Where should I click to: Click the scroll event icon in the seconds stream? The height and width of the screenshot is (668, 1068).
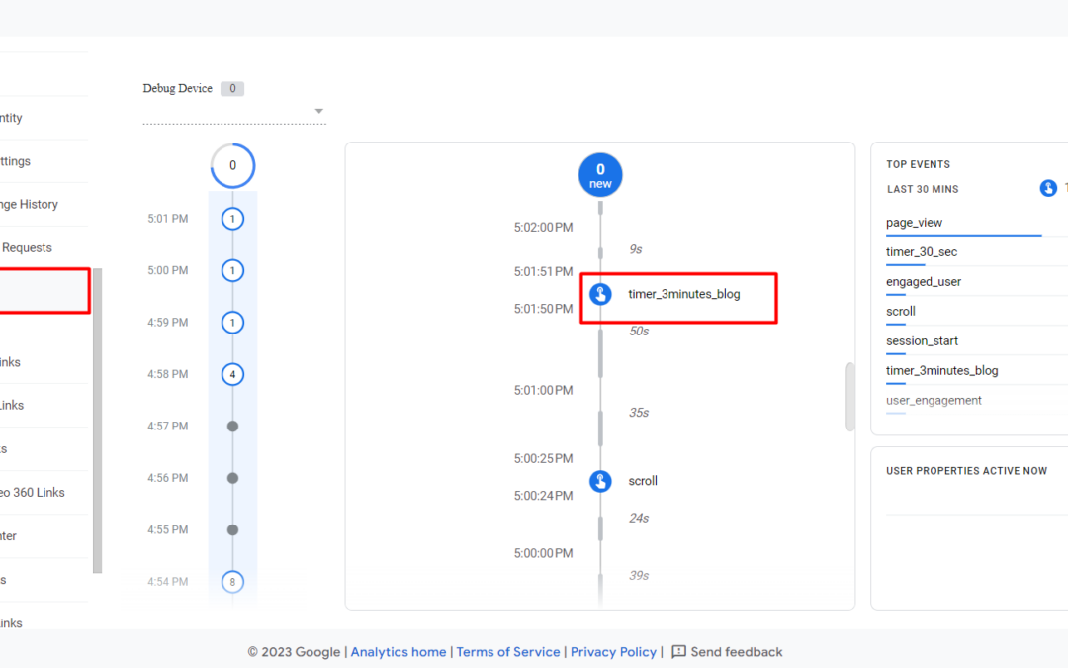[600, 481]
